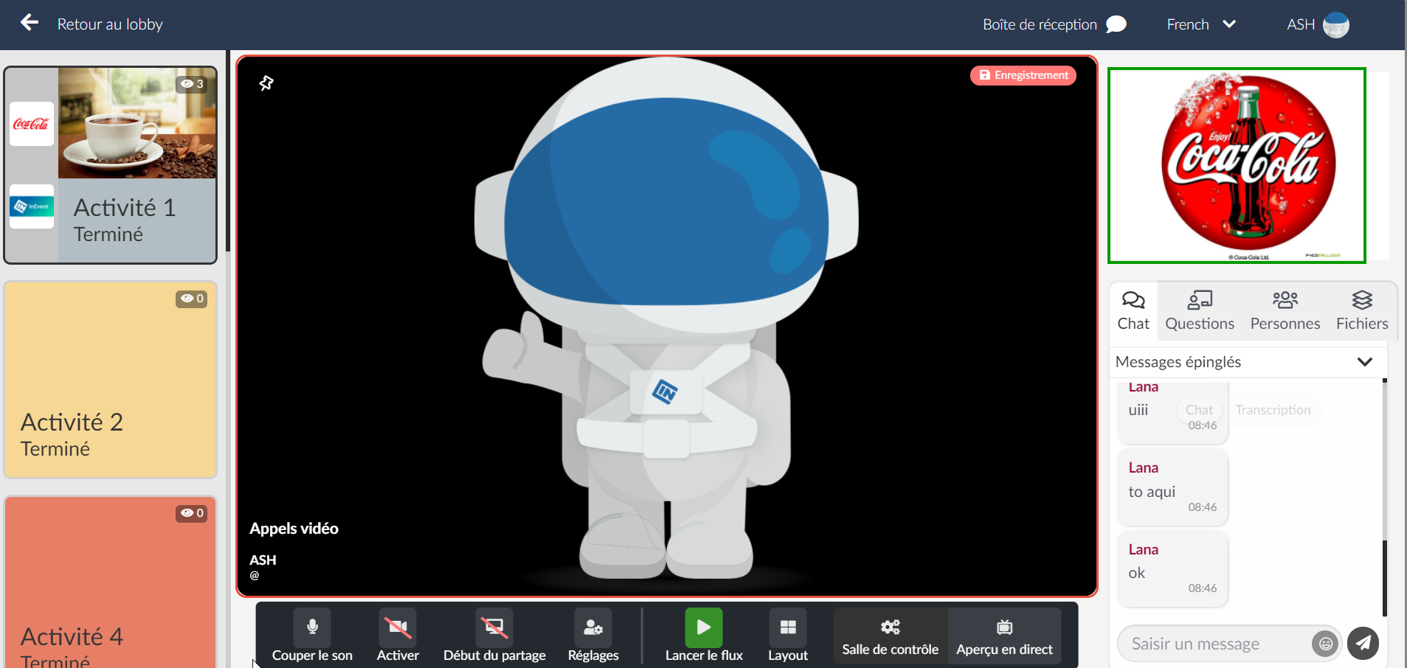
Task: Click Lana's message 'ok'
Action: click(1173, 568)
